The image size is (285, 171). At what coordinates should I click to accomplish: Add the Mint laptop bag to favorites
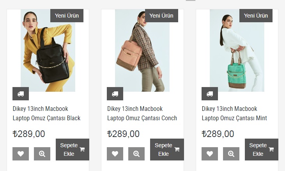[x=210, y=154]
